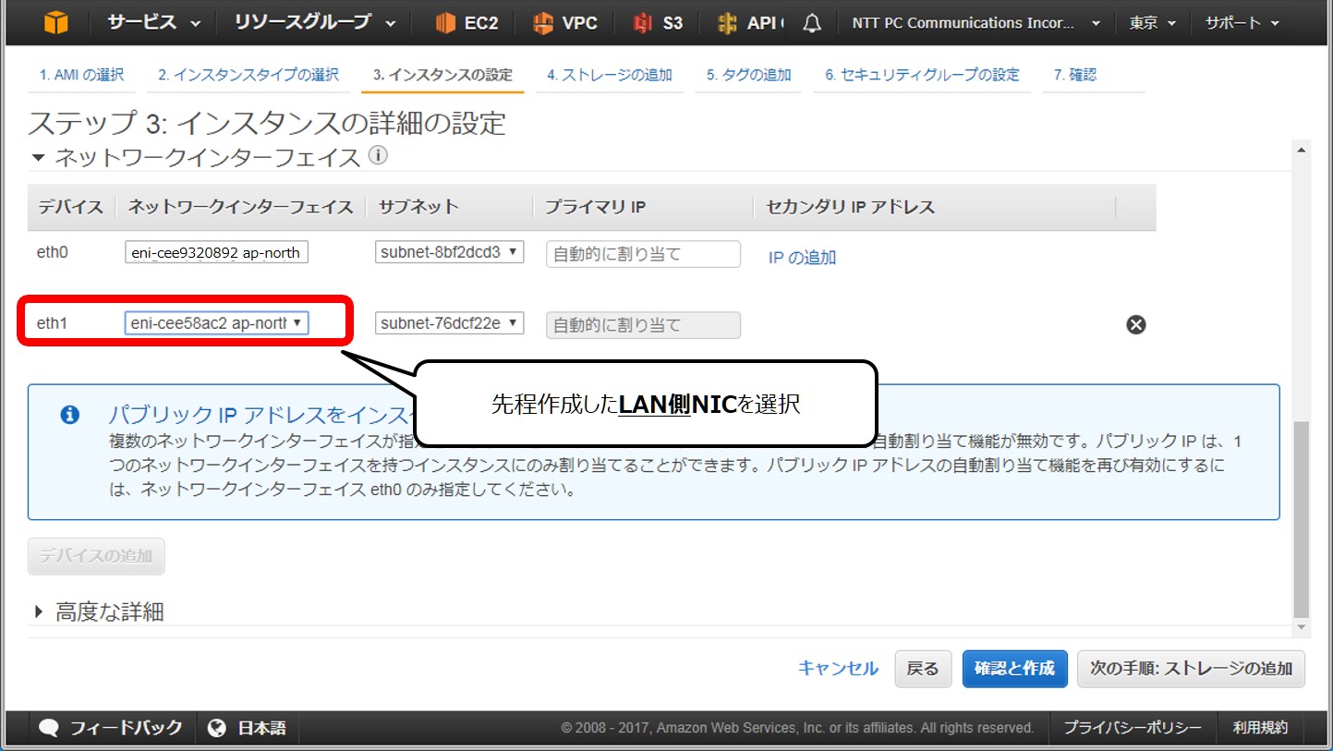Click the eth1 device label

[53, 323]
